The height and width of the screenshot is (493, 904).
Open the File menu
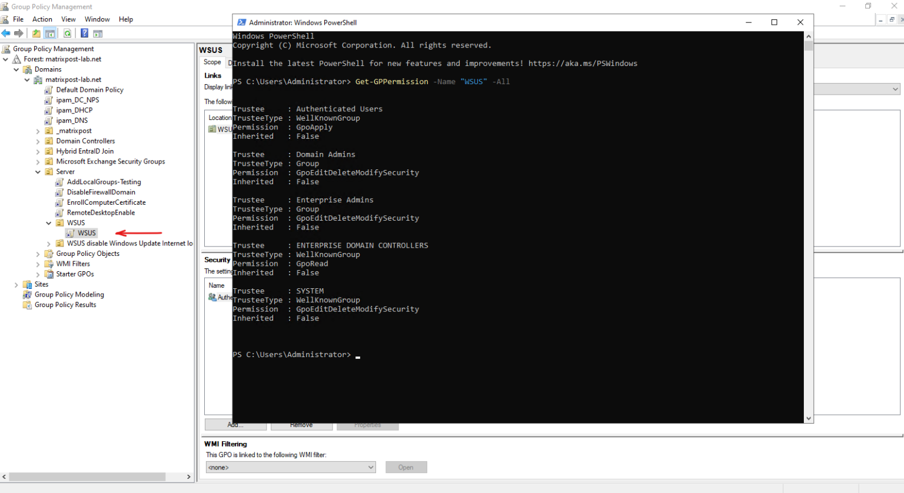[18, 19]
